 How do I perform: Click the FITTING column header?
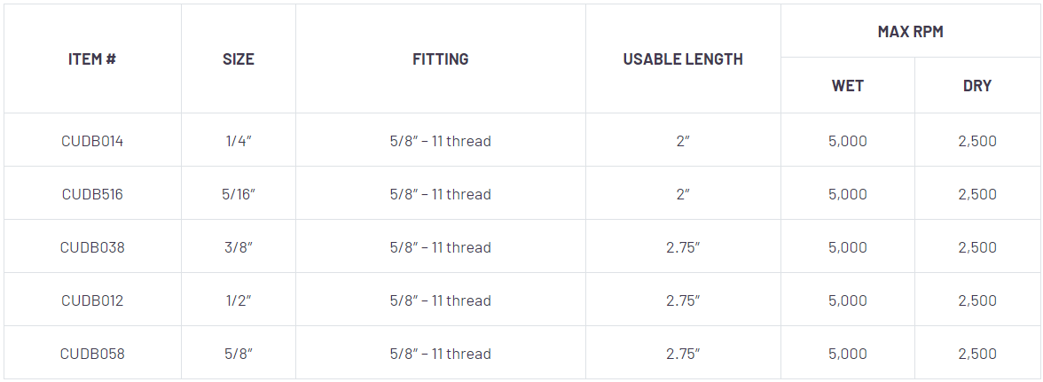[x=440, y=59]
